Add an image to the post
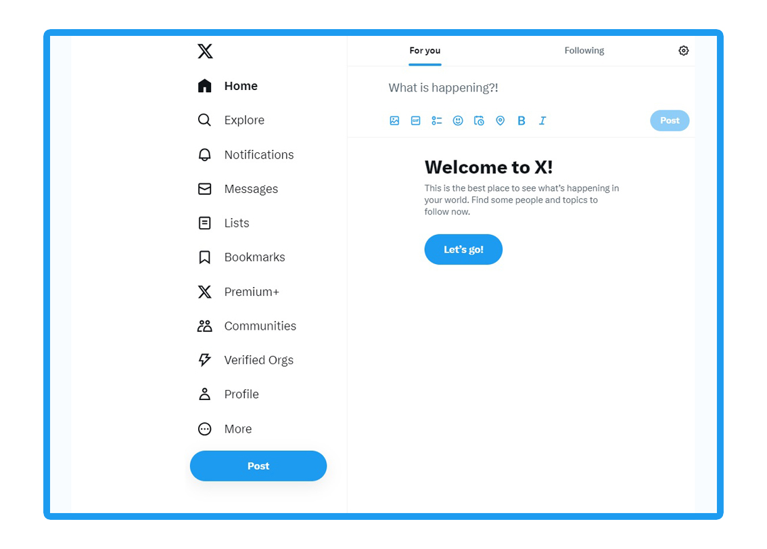The height and width of the screenshot is (549, 767). click(x=394, y=120)
